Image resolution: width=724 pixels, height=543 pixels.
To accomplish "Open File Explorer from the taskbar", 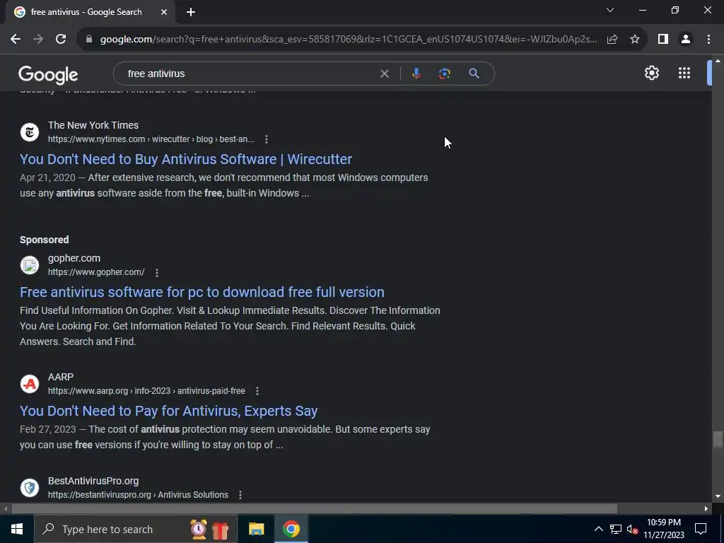I will tap(256, 529).
